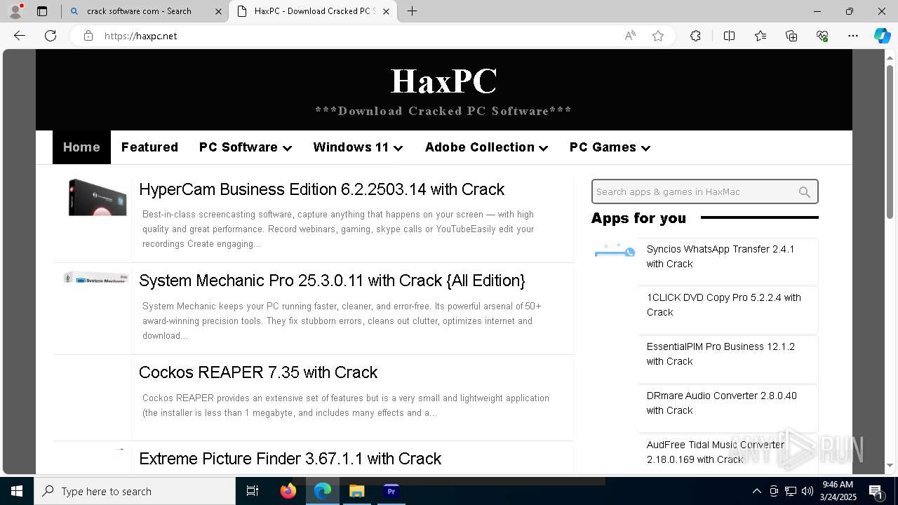Open EssentialPIM Pro Business link
The height and width of the screenshot is (505, 898).
tap(721, 354)
